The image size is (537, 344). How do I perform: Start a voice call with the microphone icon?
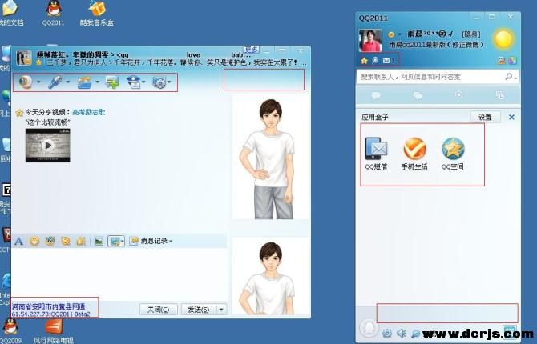pyautogui.click(x=55, y=82)
